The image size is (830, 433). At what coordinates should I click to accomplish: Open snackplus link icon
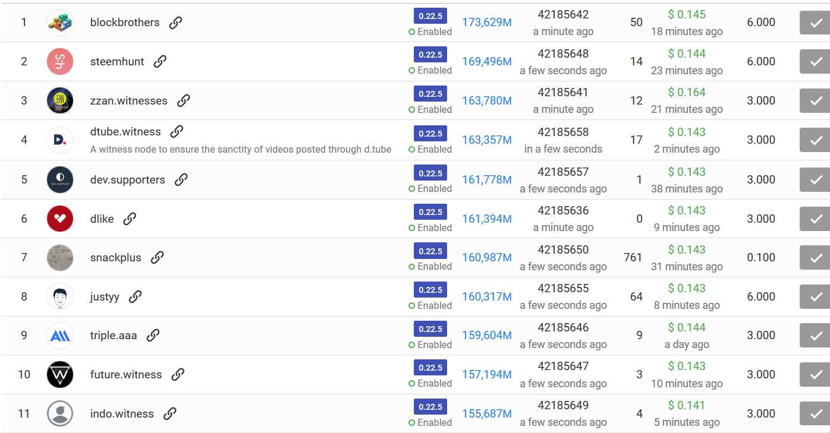157,257
